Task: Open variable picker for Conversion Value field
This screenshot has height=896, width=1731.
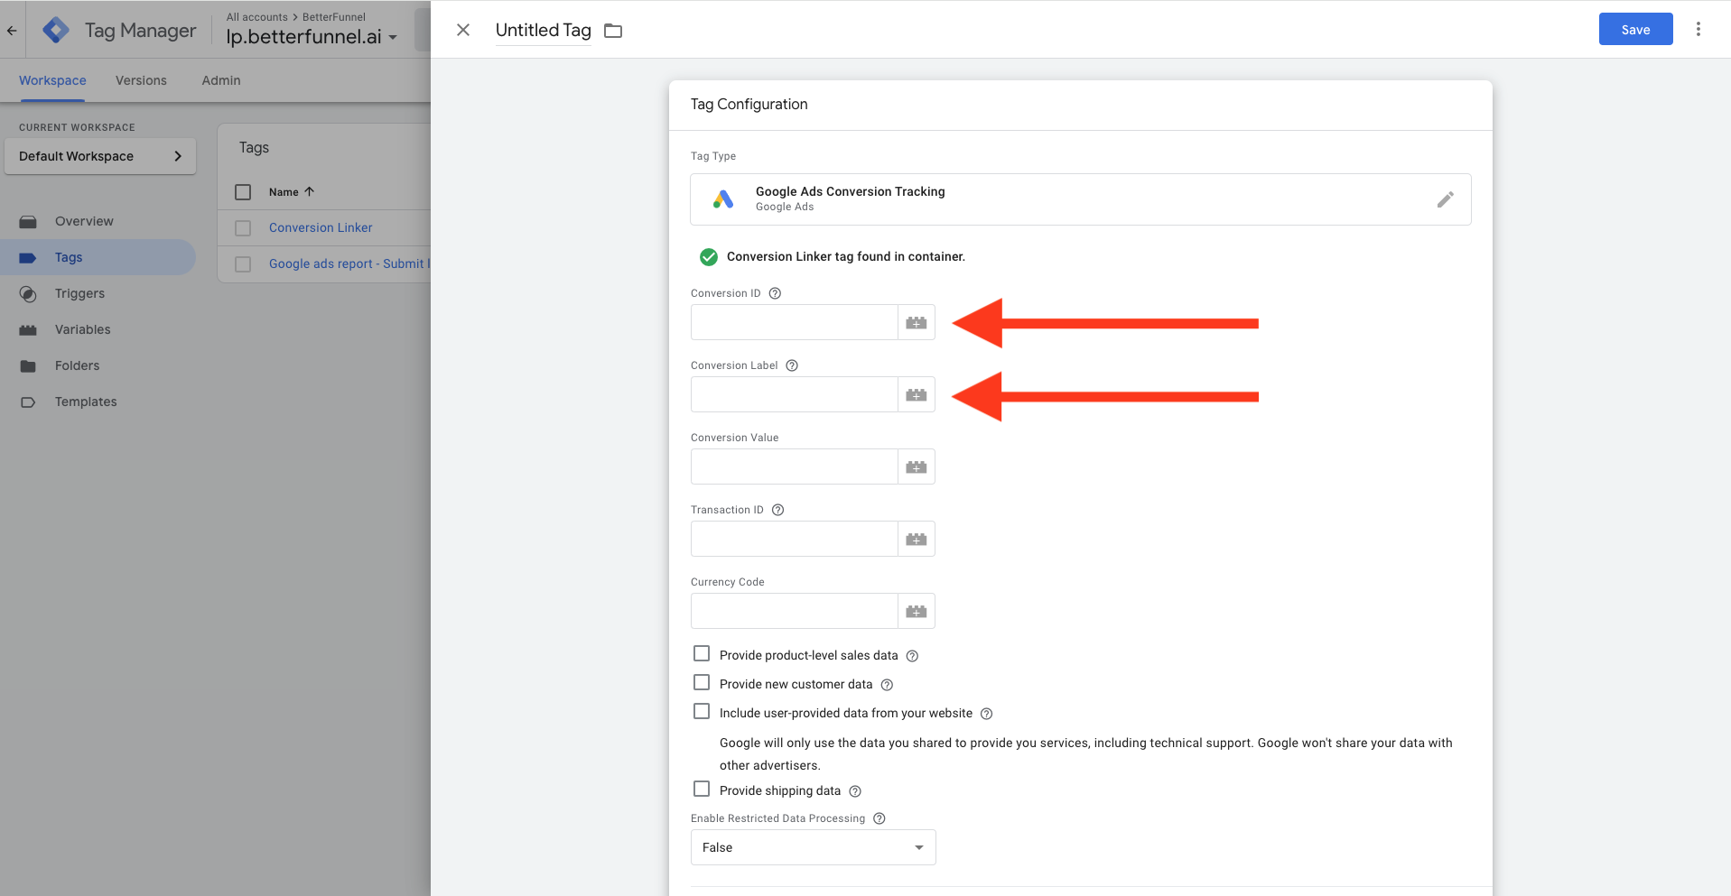Action: 916,466
